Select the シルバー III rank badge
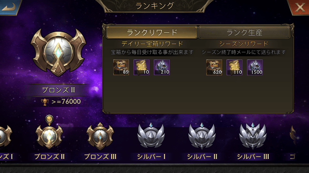 pos(253,136)
